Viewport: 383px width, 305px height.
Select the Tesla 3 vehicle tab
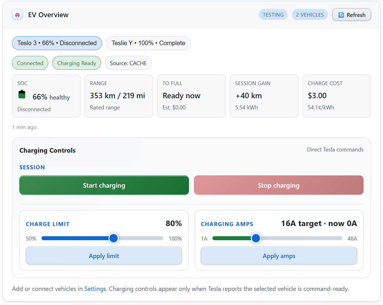point(57,43)
